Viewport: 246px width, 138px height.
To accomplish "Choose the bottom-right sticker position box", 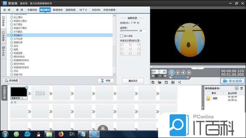I will (138, 53).
